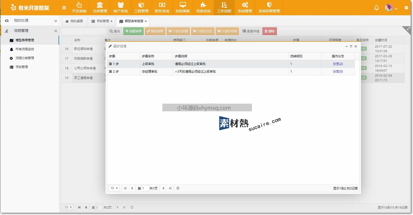Viewport: 413px width, 215px height.
Task: Open dialog page size dropdown
Action: (x=114, y=188)
